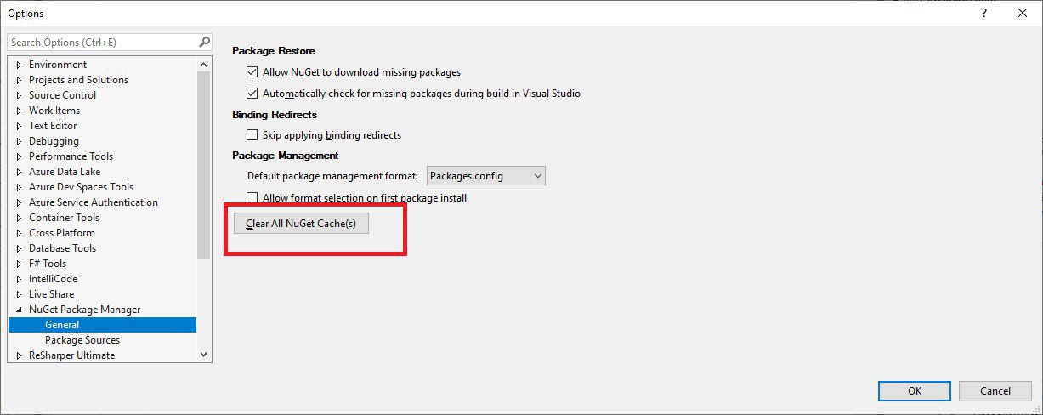Expand the Work Items node arrow
1043x415 pixels.
click(19, 111)
